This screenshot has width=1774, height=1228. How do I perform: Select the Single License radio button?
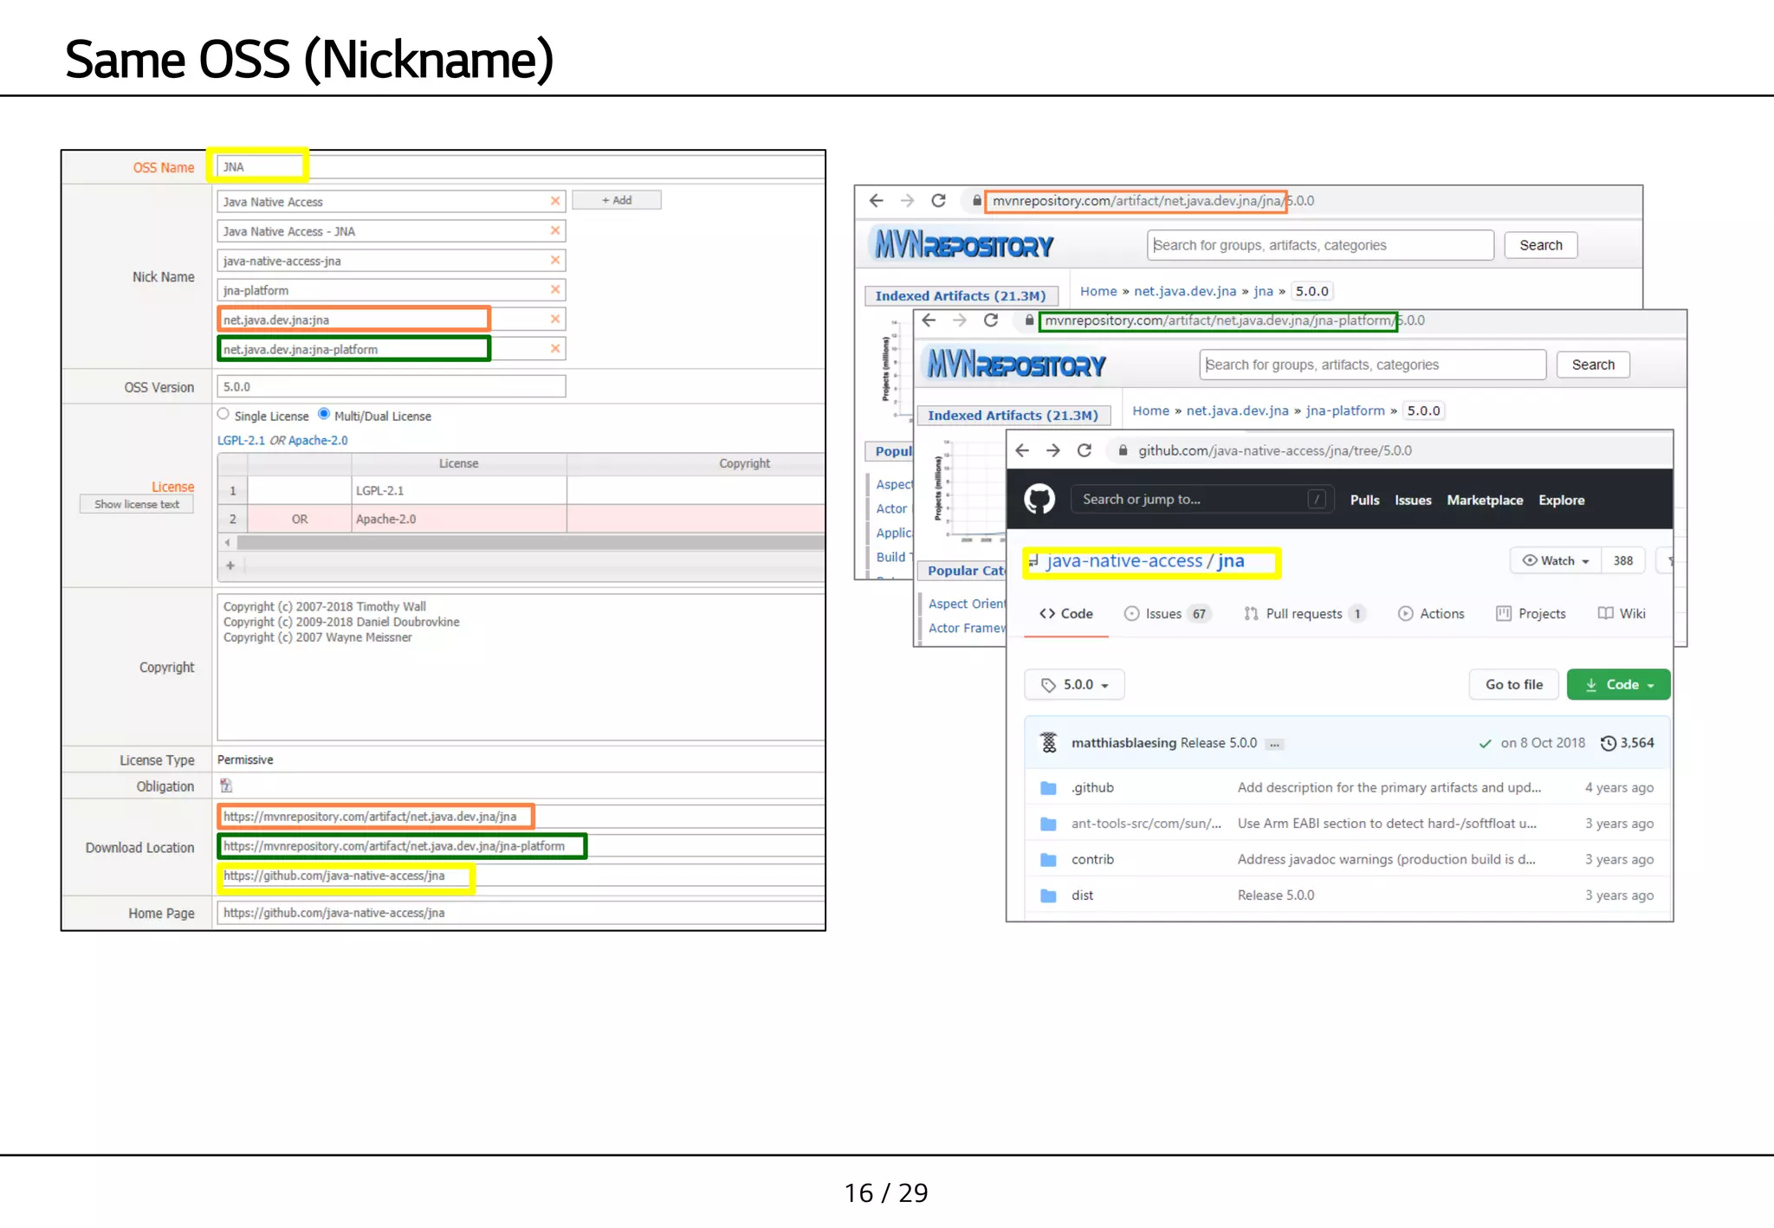(223, 414)
